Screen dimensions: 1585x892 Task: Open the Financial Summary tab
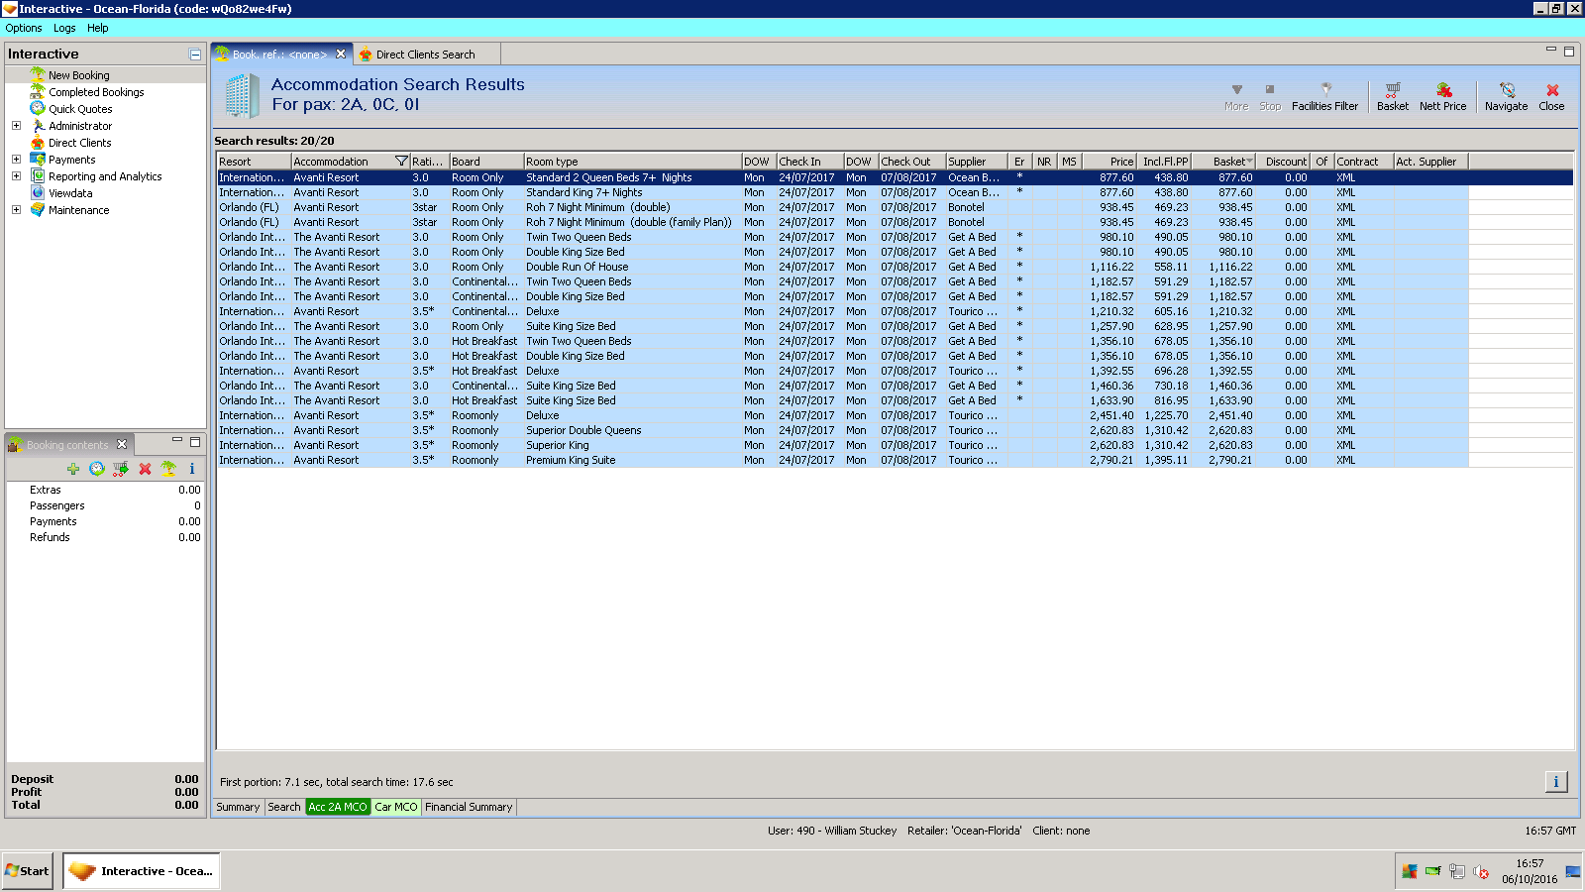click(x=469, y=807)
